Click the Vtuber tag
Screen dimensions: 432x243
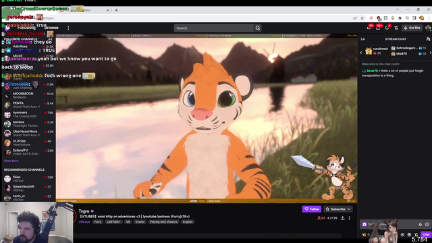[140, 222]
